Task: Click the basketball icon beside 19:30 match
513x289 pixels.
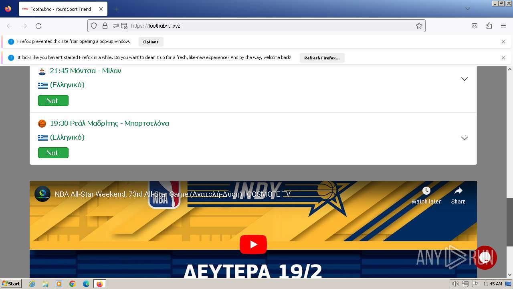Action: (42, 124)
